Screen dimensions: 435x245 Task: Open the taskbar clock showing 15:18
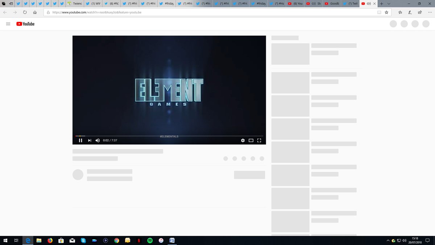415,240
